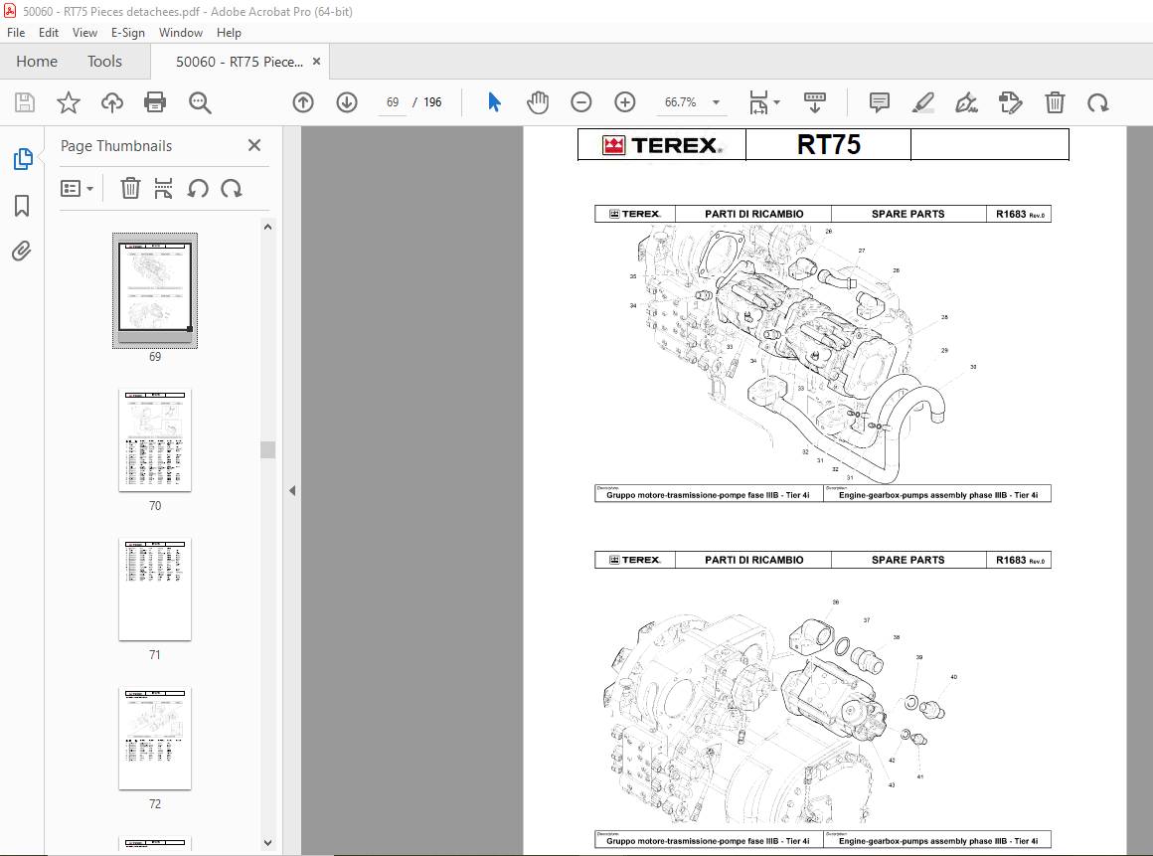Go to the next page
1153x856 pixels.
coord(347,102)
